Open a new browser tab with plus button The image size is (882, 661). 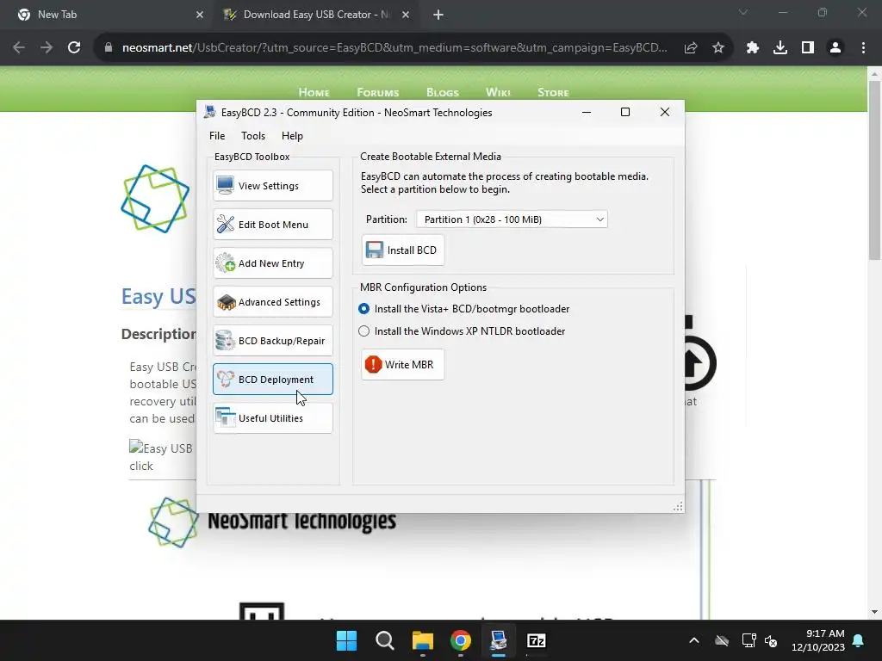tap(438, 15)
